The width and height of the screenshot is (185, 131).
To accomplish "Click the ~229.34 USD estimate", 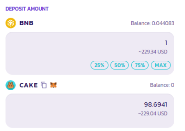I will pyautogui.click(x=153, y=52).
